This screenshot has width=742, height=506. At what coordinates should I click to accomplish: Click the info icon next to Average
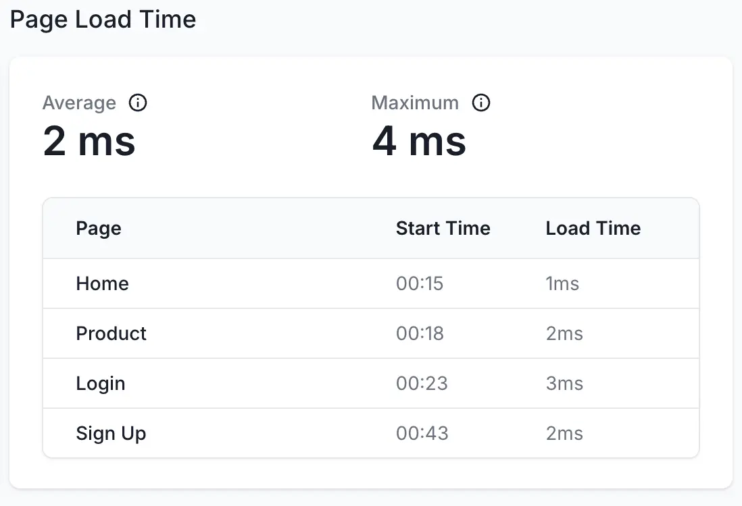[138, 103]
